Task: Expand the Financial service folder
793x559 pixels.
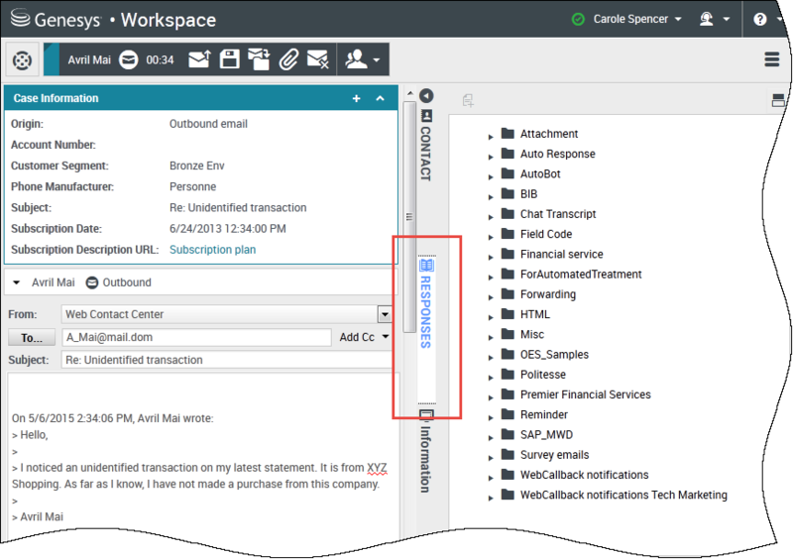Action: (x=492, y=255)
